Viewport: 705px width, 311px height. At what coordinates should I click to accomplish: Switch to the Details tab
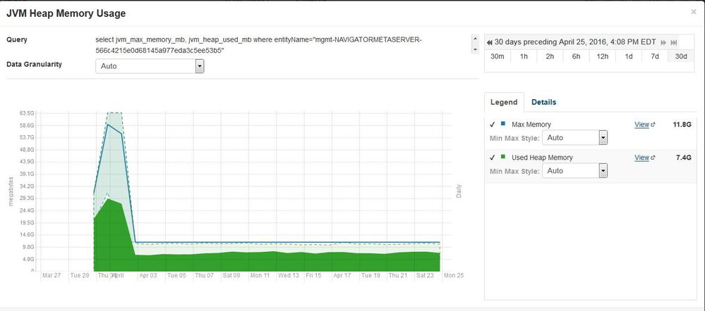543,102
